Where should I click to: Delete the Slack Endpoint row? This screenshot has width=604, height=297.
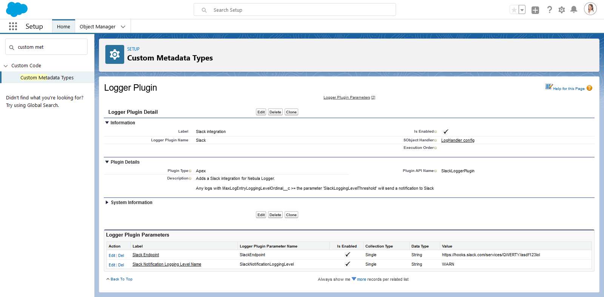121,256
